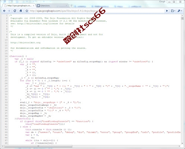185x149 pixels.
Task: Go to the Home page icon
Action: [21, 11]
